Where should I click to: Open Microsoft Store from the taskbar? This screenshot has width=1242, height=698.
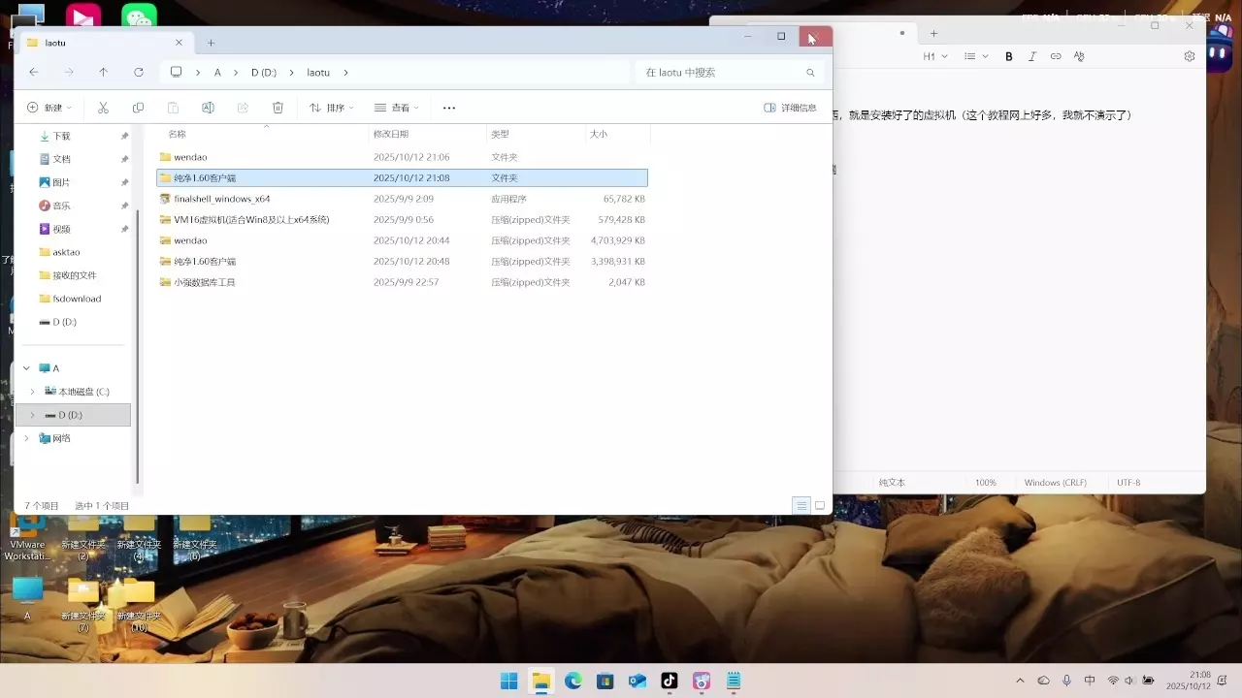pos(605,681)
